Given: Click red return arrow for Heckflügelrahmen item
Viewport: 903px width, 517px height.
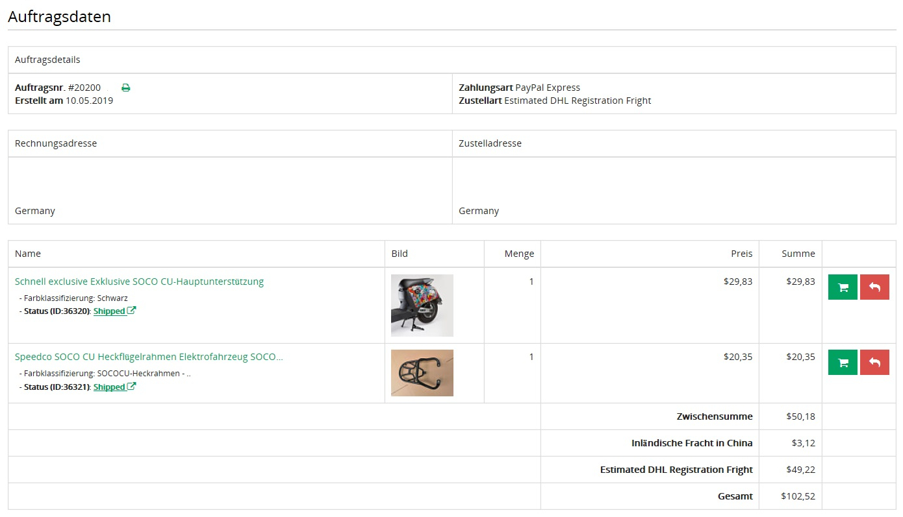Looking at the screenshot, I should click(874, 363).
